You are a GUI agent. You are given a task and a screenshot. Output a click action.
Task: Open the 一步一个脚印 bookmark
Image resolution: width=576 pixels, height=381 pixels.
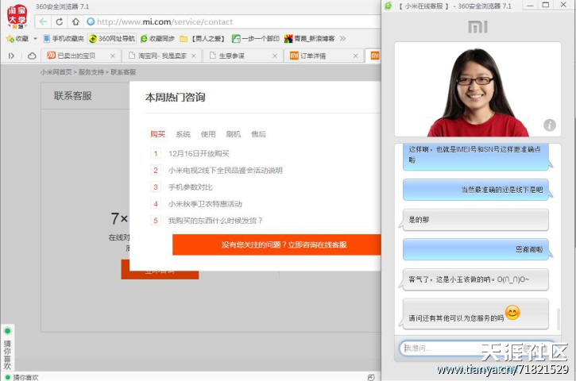coord(255,39)
